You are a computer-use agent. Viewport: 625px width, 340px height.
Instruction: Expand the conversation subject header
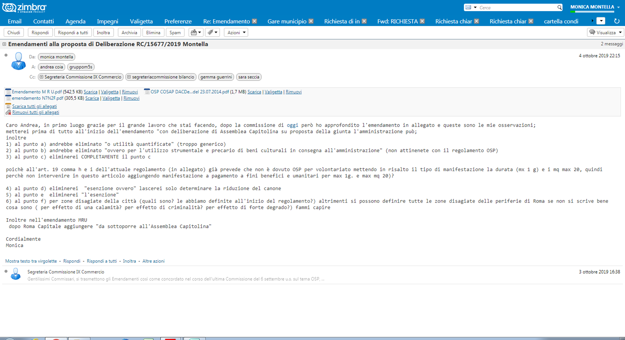click(4, 44)
